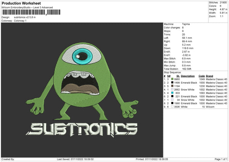Image resolution: width=229 pixels, height=162 pixels.
Task: Click the Right value "89.4 mm"
Action: (x=187, y=41)
